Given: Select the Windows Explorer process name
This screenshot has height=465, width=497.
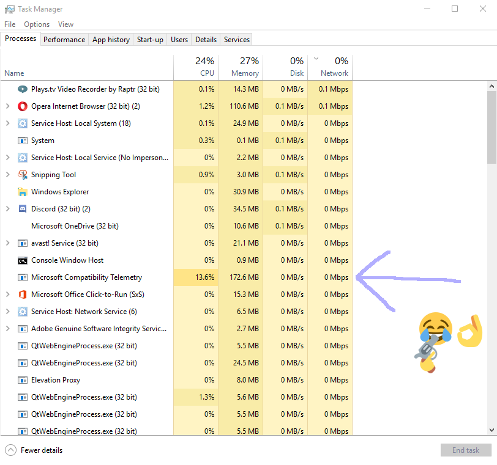Looking at the screenshot, I should click(60, 192).
